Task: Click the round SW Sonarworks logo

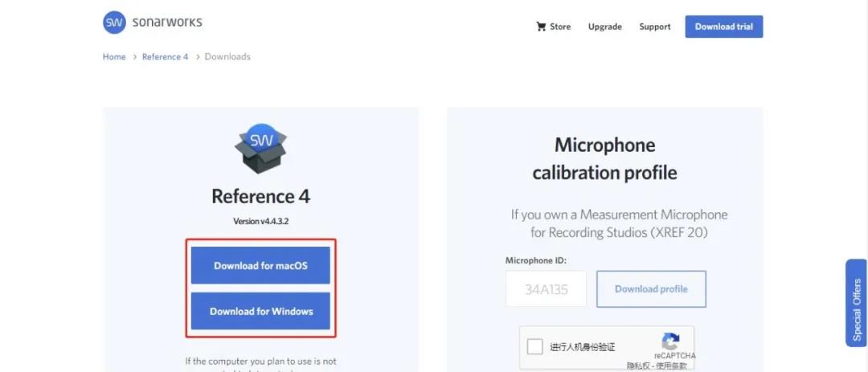Action: 114,22
